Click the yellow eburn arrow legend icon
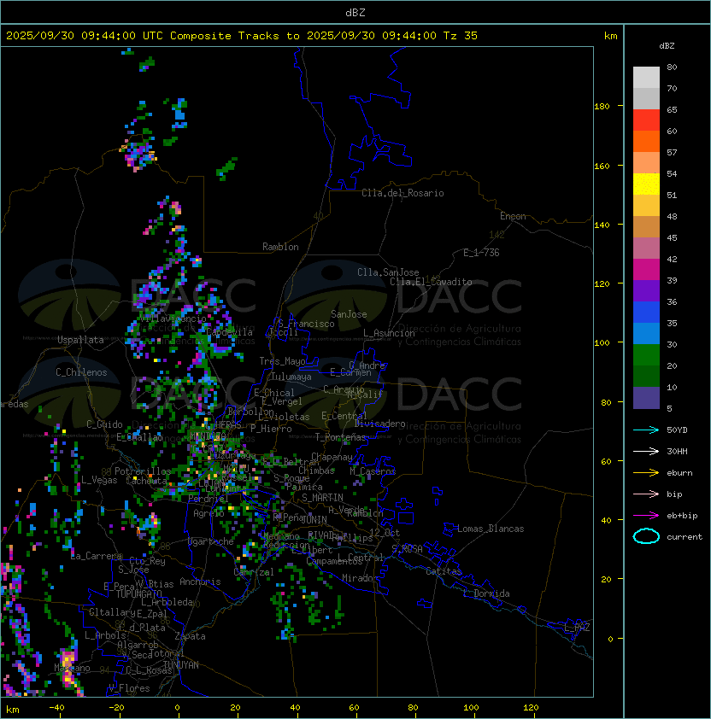Image resolution: width=711 pixels, height=719 pixels. (x=646, y=472)
